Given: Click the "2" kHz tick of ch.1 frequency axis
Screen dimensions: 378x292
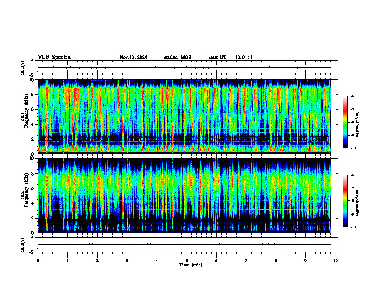Looking at the screenshot, I should click(x=33, y=139).
